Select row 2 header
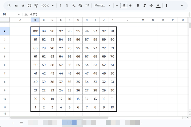Viewport: 191px width, 127px height. (x=5, y=31)
